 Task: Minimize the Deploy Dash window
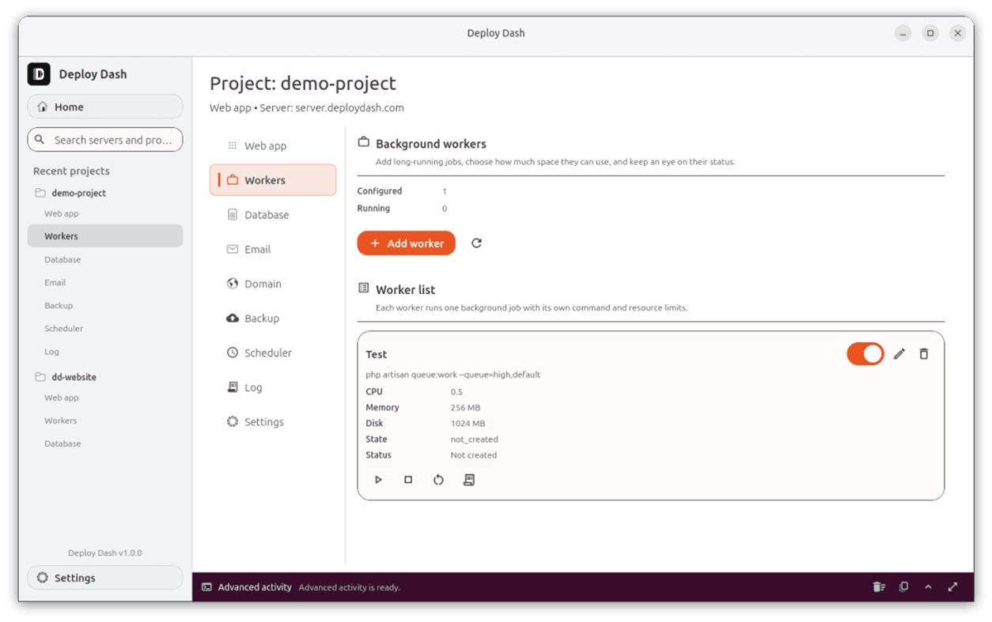pyautogui.click(x=903, y=33)
